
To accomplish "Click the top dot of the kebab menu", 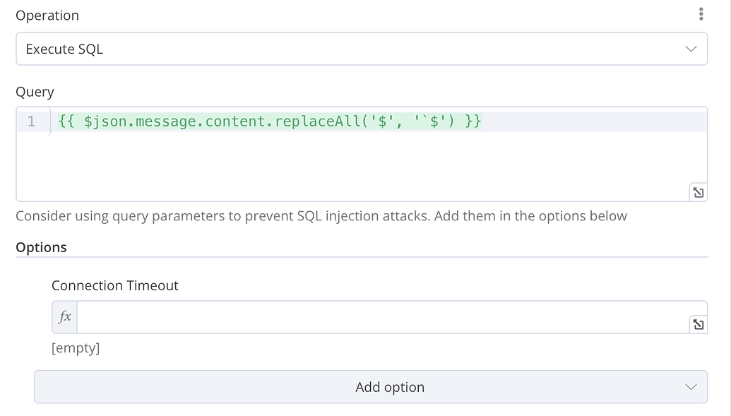I will pos(701,9).
